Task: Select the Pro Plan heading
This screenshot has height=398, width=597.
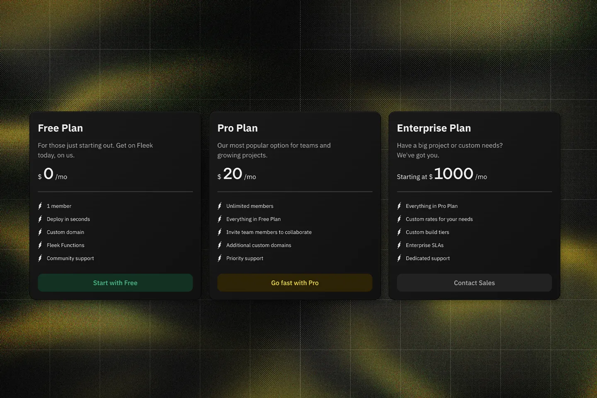Action: pyautogui.click(x=238, y=128)
